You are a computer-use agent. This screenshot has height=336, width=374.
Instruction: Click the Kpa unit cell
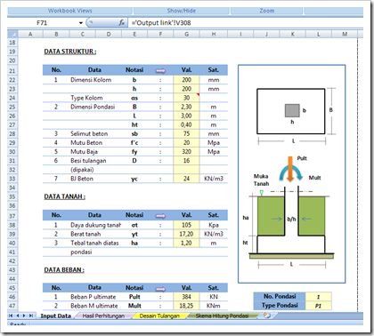[x=214, y=225]
